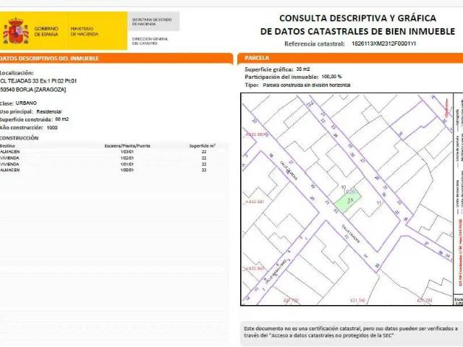Select the postal line '50540 BORJA [ZARAGOZA]'
This screenshot has height=347, width=463.
[x=33, y=90]
